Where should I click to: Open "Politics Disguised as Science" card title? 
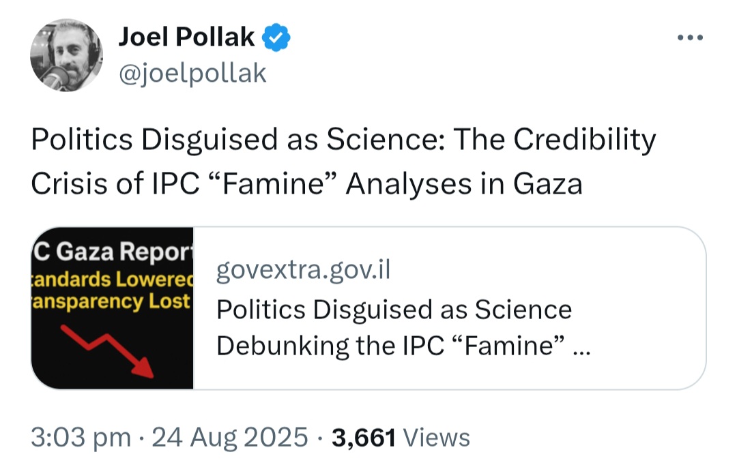coord(394,310)
